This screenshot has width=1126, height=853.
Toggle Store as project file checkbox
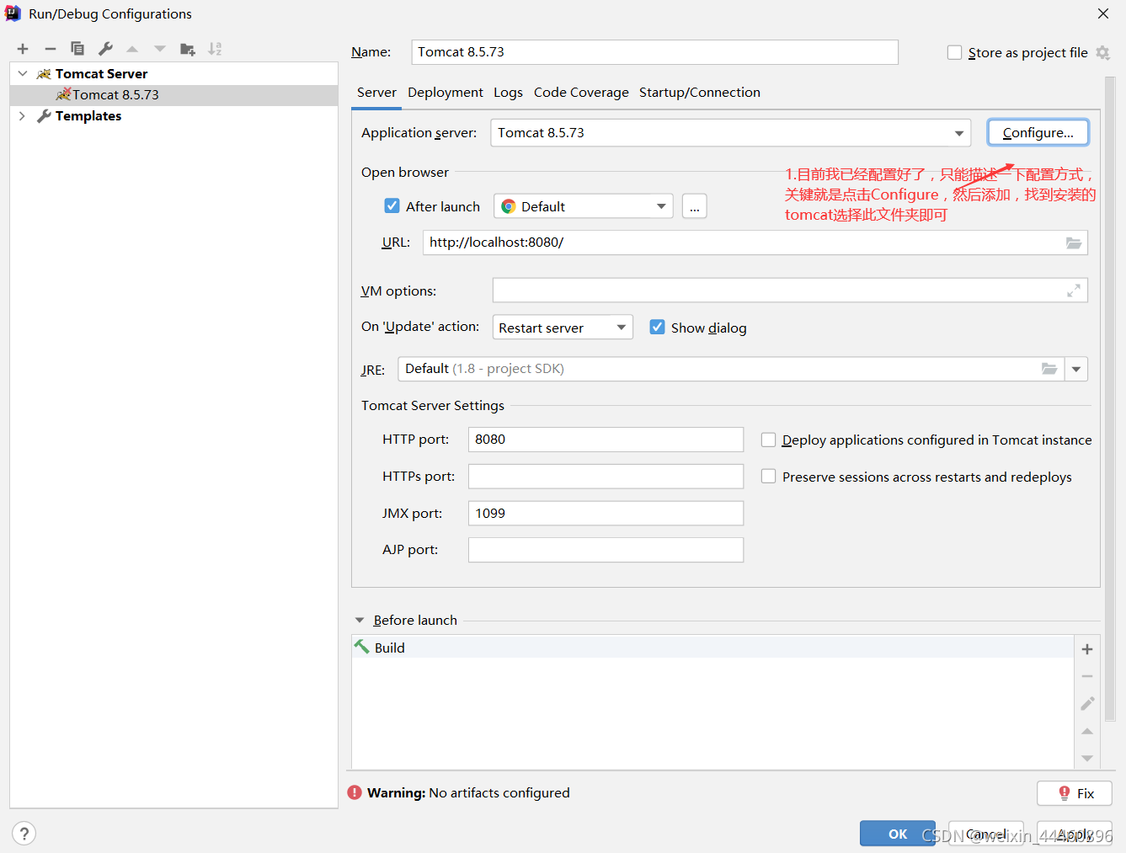[x=954, y=52]
